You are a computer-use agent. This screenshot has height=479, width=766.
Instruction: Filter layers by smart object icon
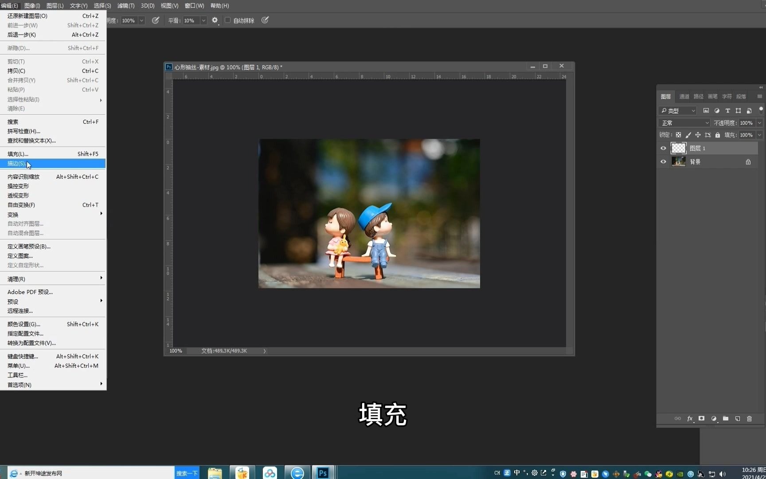[749, 110]
